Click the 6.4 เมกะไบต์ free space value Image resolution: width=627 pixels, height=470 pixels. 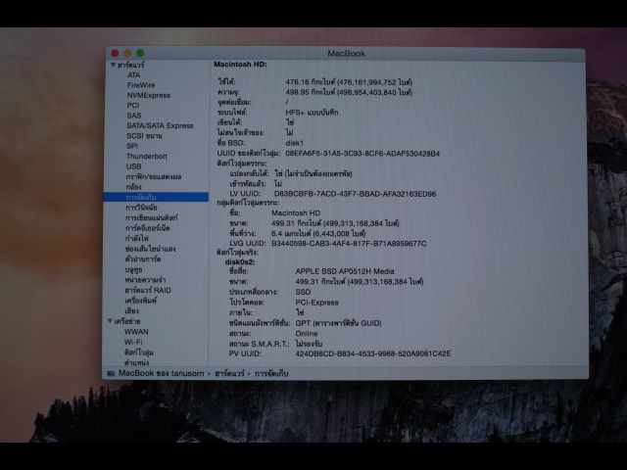(318, 233)
